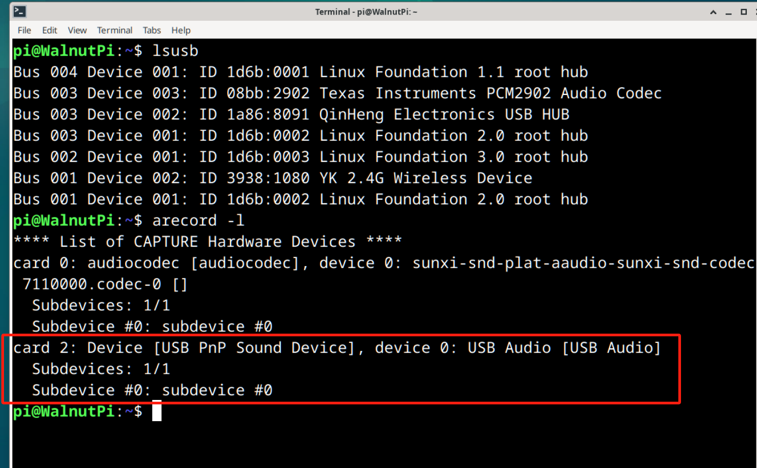
Task: Maximize the terminal window
Action: [744, 12]
